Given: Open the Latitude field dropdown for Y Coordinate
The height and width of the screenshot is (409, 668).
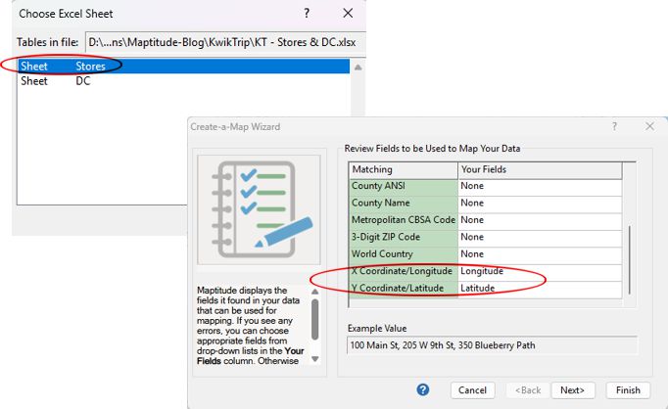Looking at the screenshot, I should click(539, 289).
